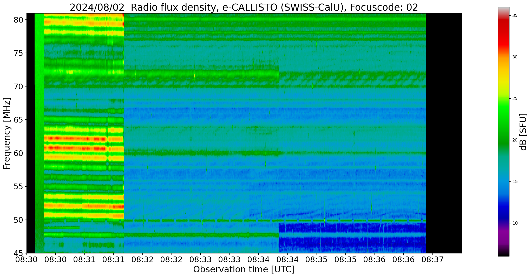This screenshot has height=277, width=531.
Task: Click the 'Observation time [UTC]' x-axis label
Action: tap(244, 269)
